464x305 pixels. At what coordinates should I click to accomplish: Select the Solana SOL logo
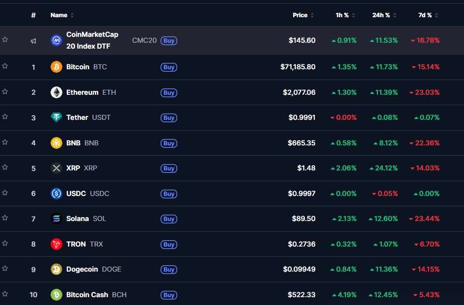(x=56, y=219)
